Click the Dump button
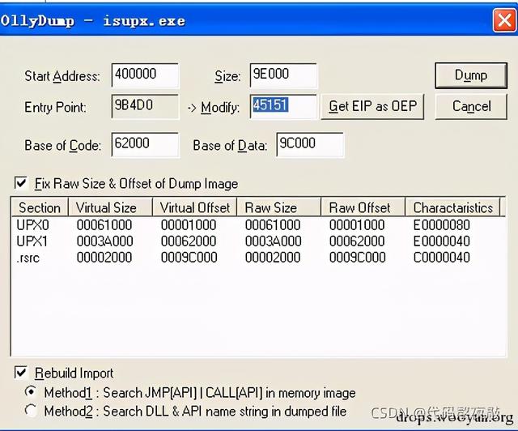The image size is (518, 431). [x=471, y=75]
